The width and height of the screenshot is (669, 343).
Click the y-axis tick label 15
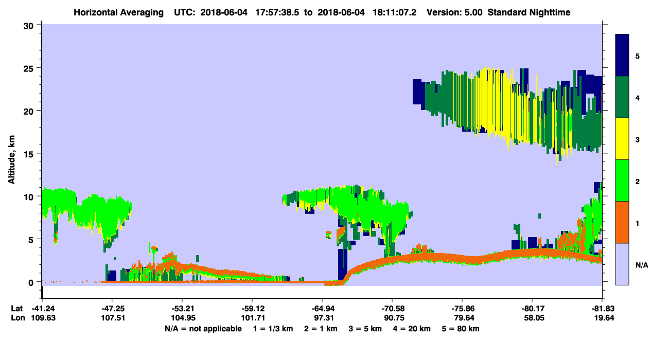coord(29,154)
